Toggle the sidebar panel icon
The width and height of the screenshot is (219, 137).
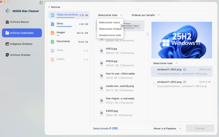point(41,3)
